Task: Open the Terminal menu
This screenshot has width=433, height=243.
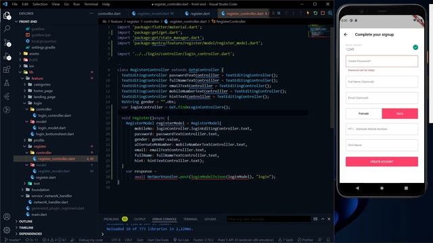Action: point(91,4)
